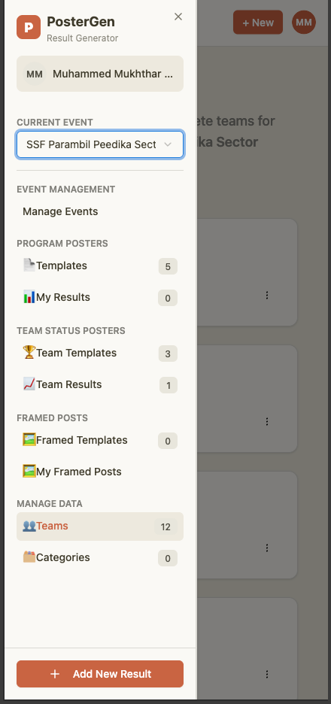Click the trend chart icon for Team Results
Image resolution: width=331 pixels, height=704 pixels.
pos(29,384)
